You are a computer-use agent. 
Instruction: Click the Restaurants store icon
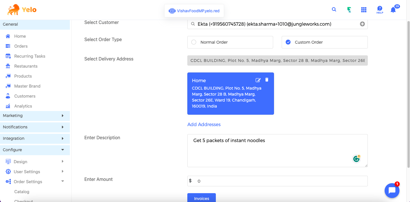point(8,66)
